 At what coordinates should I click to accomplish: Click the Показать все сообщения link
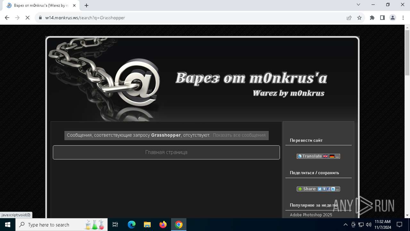239,135
